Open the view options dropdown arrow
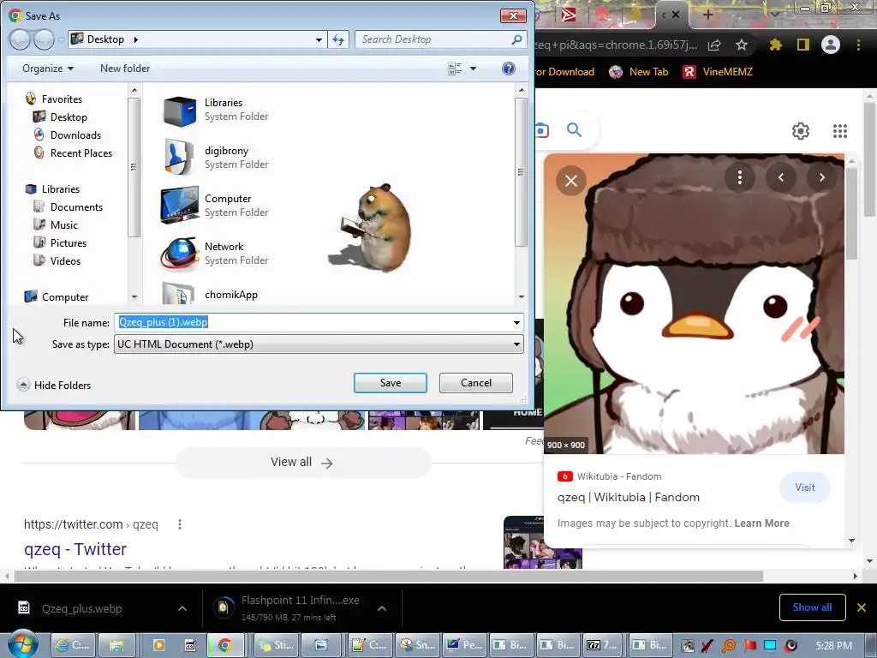The image size is (877, 658). click(473, 69)
